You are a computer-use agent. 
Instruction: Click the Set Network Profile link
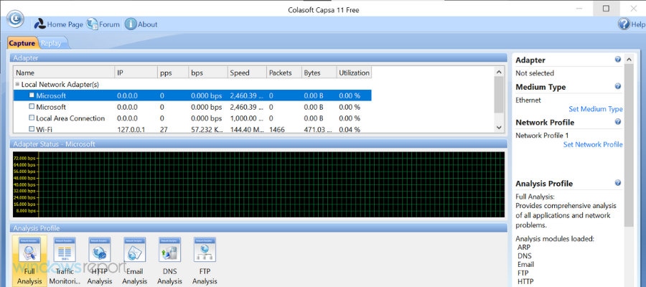tap(593, 144)
